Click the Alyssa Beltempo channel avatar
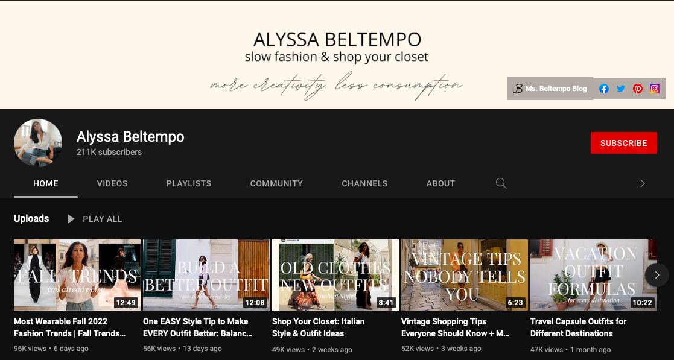The width and height of the screenshot is (674, 360). [x=38, y=143]
